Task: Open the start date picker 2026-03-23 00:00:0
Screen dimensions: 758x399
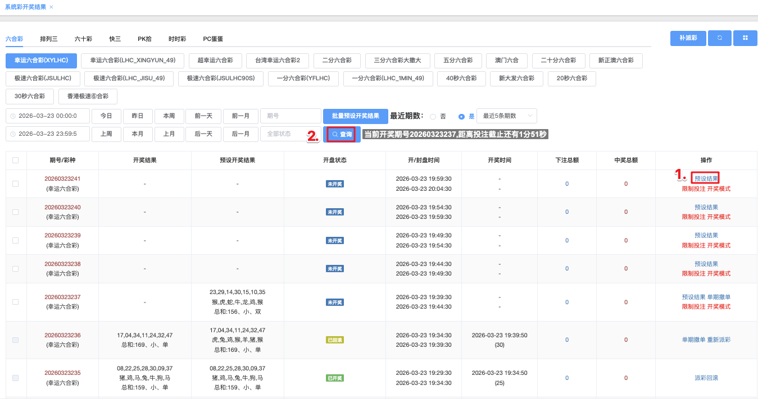Action: point(48,116)
